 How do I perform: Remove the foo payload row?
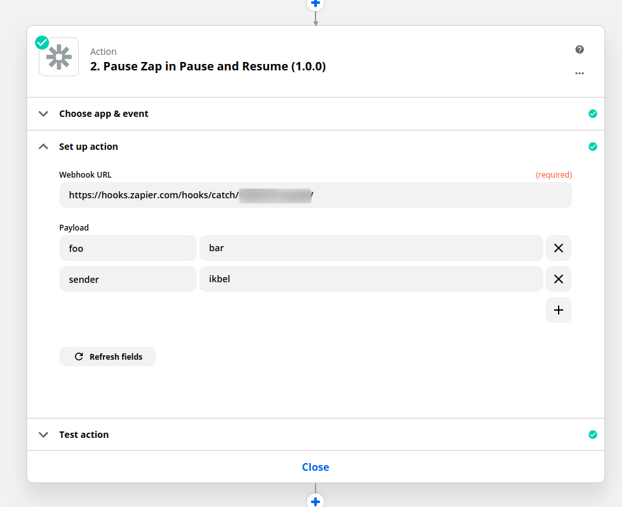coord(559,248)
